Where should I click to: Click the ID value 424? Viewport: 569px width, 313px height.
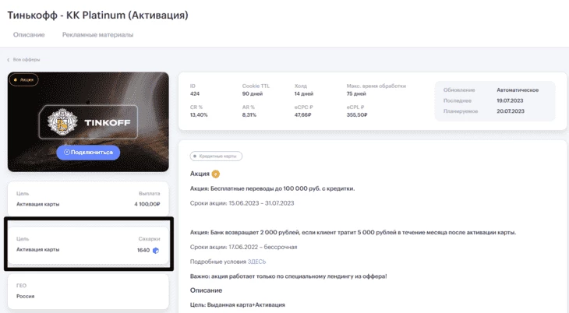(x=195, y=93)
